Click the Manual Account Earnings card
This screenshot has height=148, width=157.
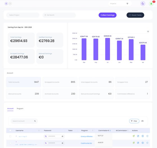point(96,94)
